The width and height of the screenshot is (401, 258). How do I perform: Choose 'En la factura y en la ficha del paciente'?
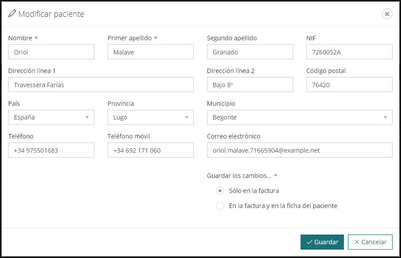pyautogui.click(x=220, y=206)
